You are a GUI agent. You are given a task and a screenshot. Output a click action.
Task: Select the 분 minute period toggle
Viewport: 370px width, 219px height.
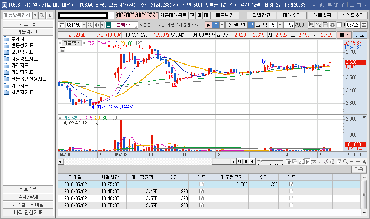[x=251, y=25]
